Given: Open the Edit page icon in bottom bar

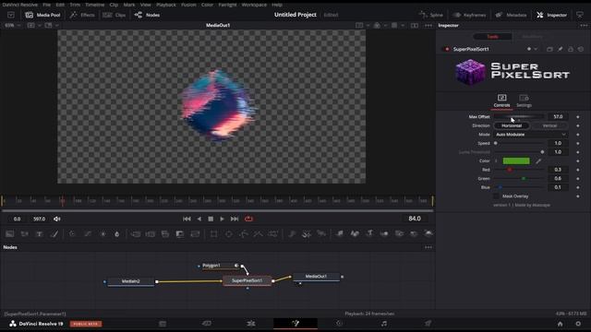Looking at the screenshot, I should [x=251, y=324].
